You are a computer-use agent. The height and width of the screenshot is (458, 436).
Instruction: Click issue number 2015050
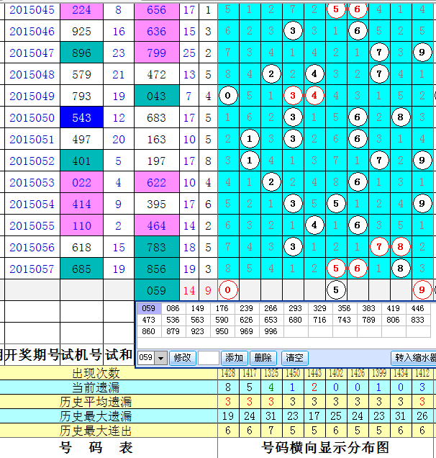click(x=32, y=117)
